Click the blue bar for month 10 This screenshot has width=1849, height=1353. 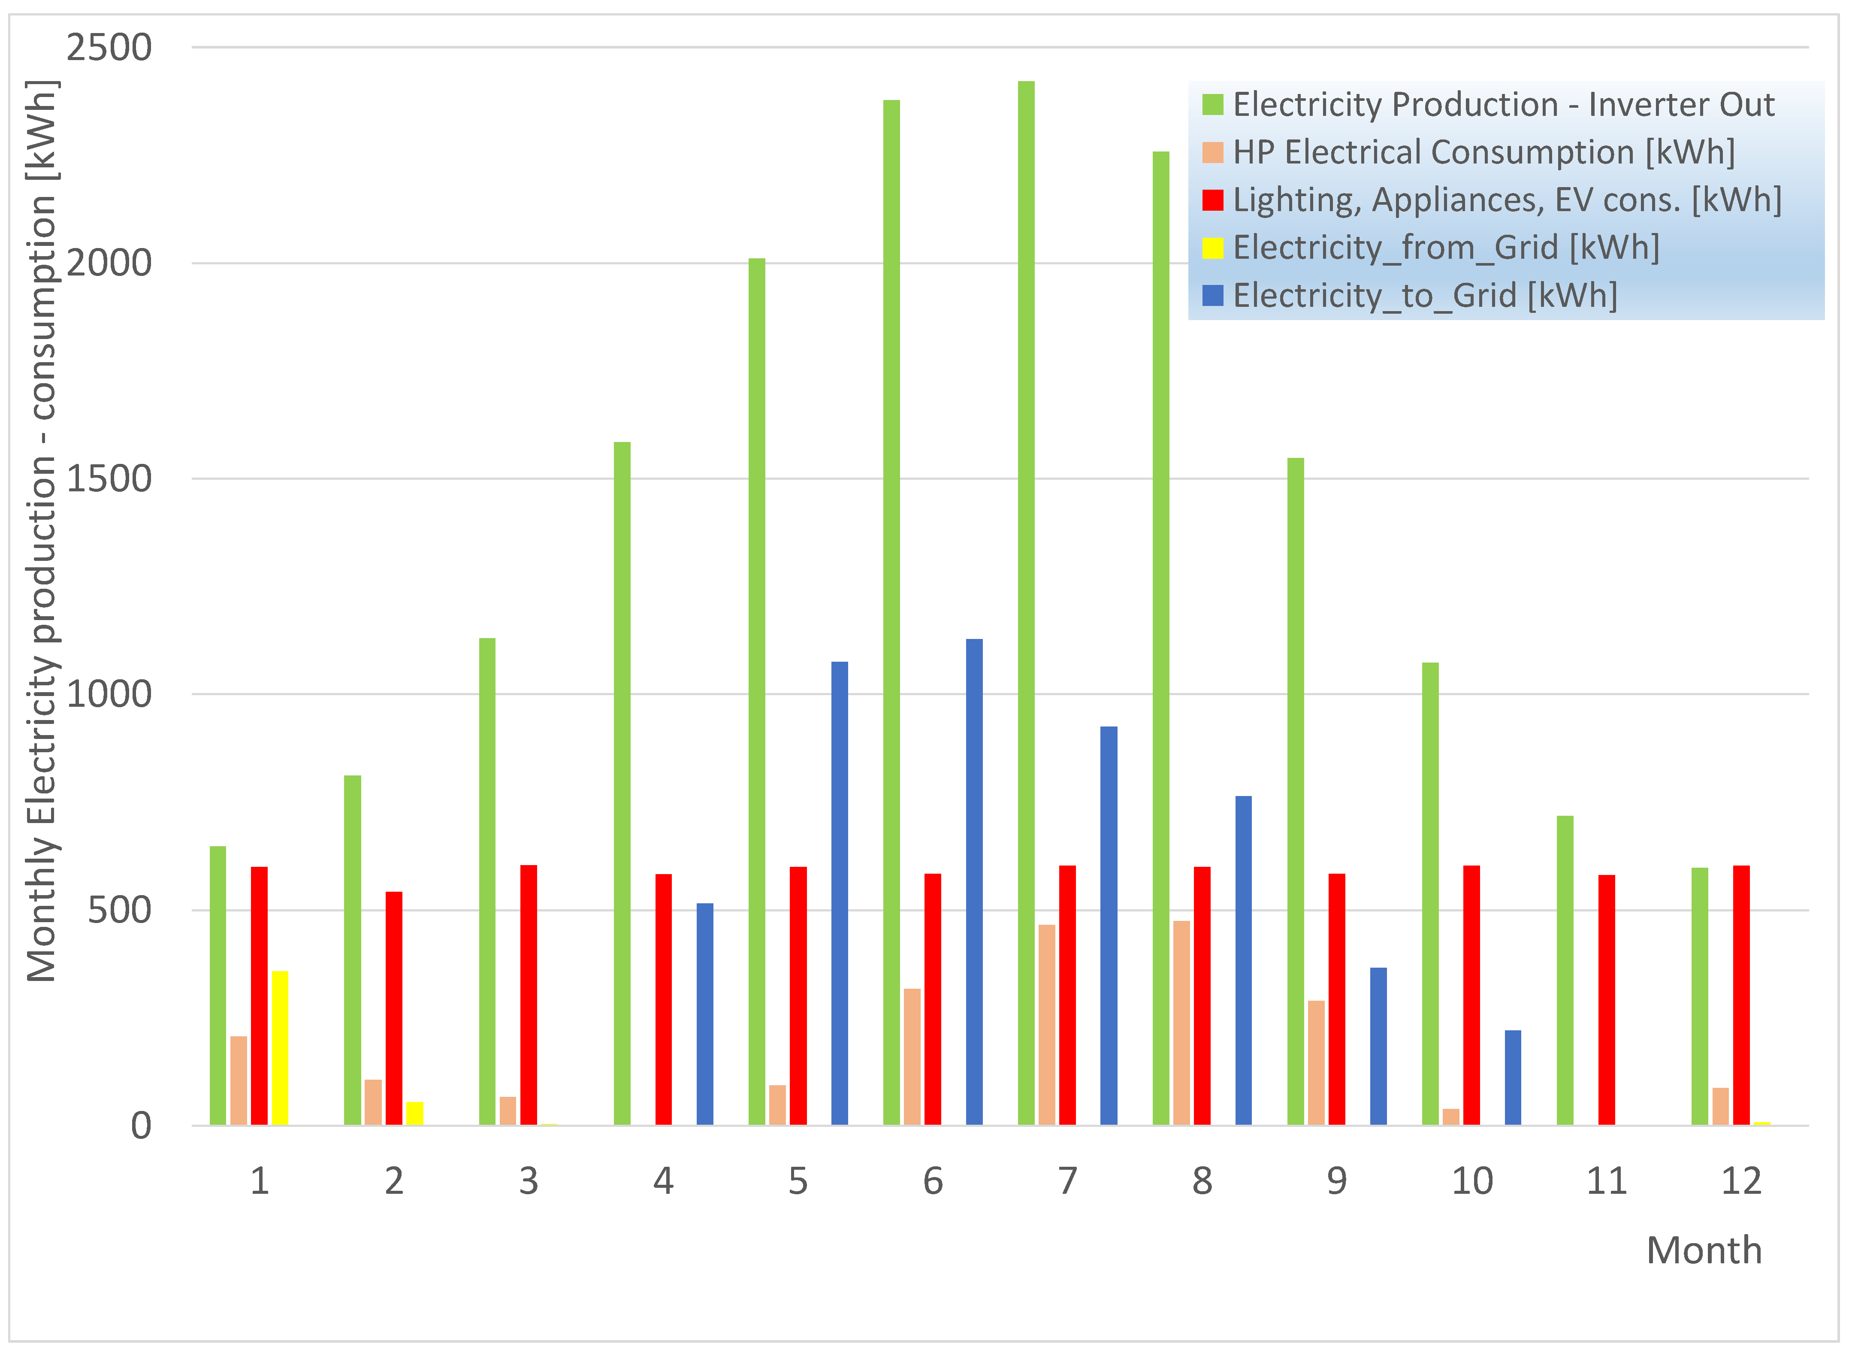coord(1512,1077)
